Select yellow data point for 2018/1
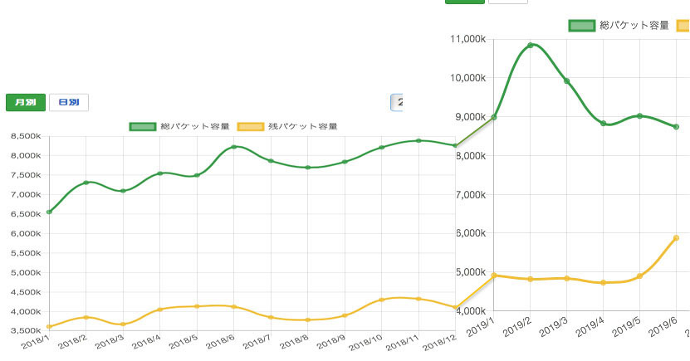690x361 pixels. click(49, 326)
